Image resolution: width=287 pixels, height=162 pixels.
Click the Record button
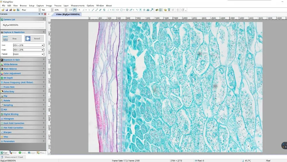coord(34,39)
